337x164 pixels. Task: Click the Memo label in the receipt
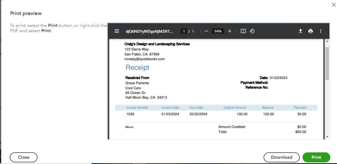tap(130, 127)
